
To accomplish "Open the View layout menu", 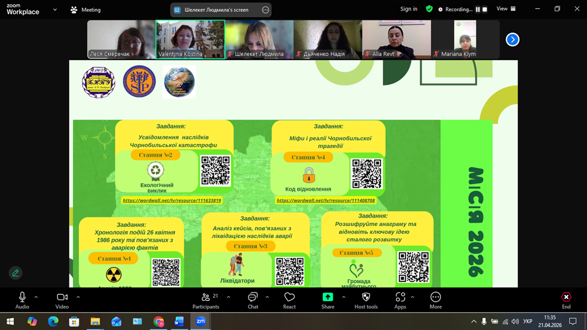I will click(506, 9).
